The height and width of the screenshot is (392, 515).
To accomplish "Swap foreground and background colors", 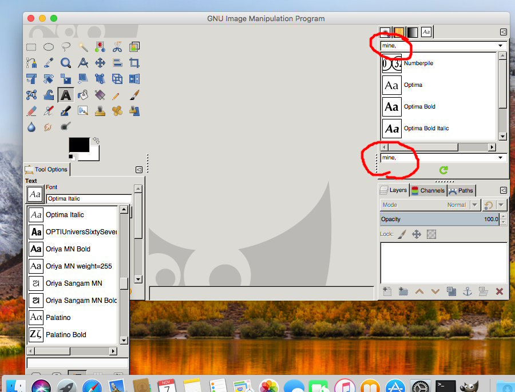I will pos(96,141).
